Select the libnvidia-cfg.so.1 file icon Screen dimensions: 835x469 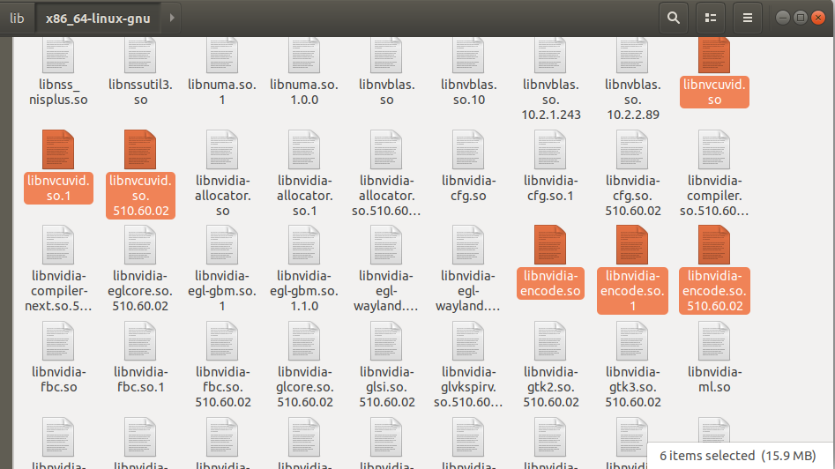click(x=550, y=150)
